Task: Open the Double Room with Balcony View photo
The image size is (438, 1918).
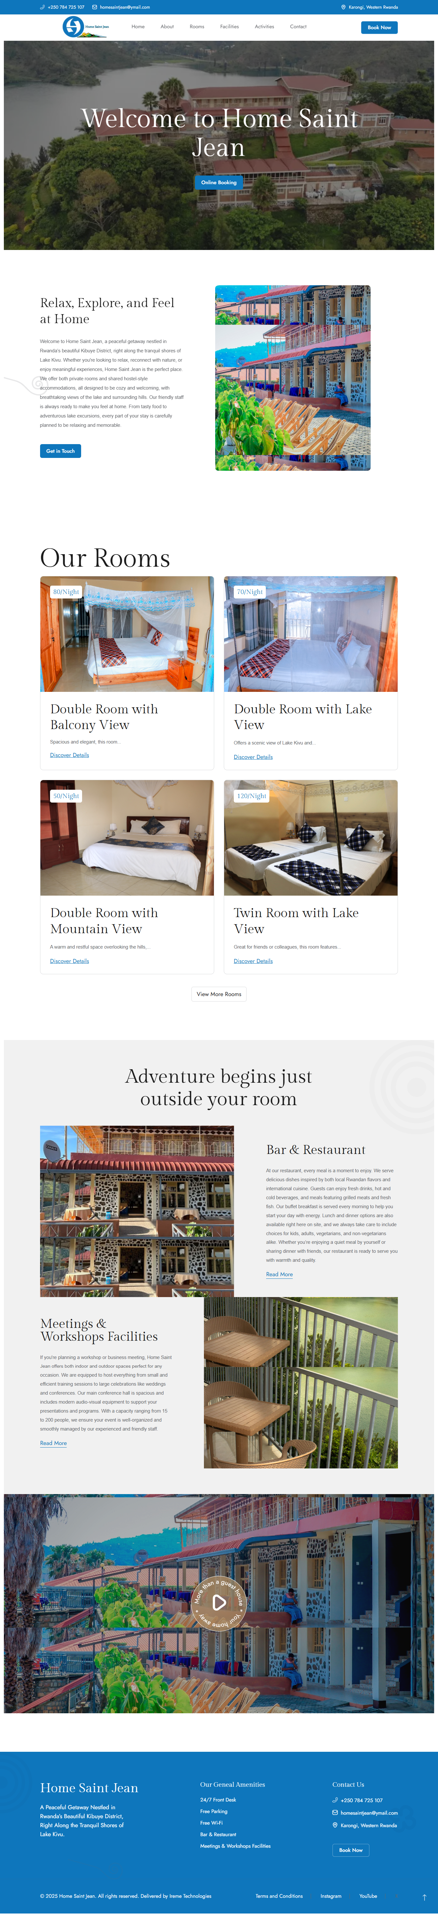Action: (127, 634)
